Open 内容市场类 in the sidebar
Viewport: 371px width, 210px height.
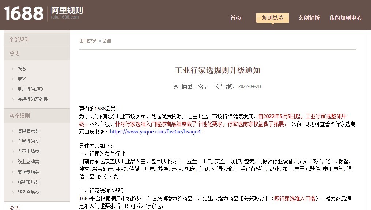point(28,151)
